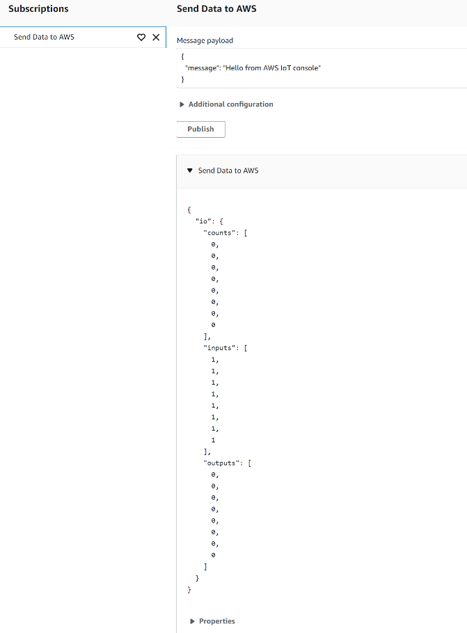Click the "outputs" key in the JSON
This screenshot has width=467, height=633.
[221, 463]
